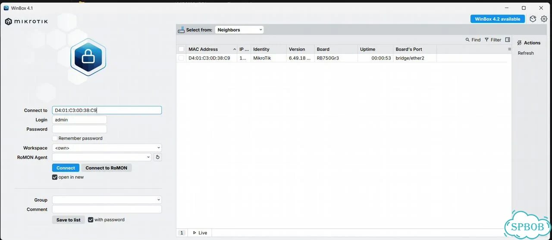Click the Select from network icon

(181, 30)
